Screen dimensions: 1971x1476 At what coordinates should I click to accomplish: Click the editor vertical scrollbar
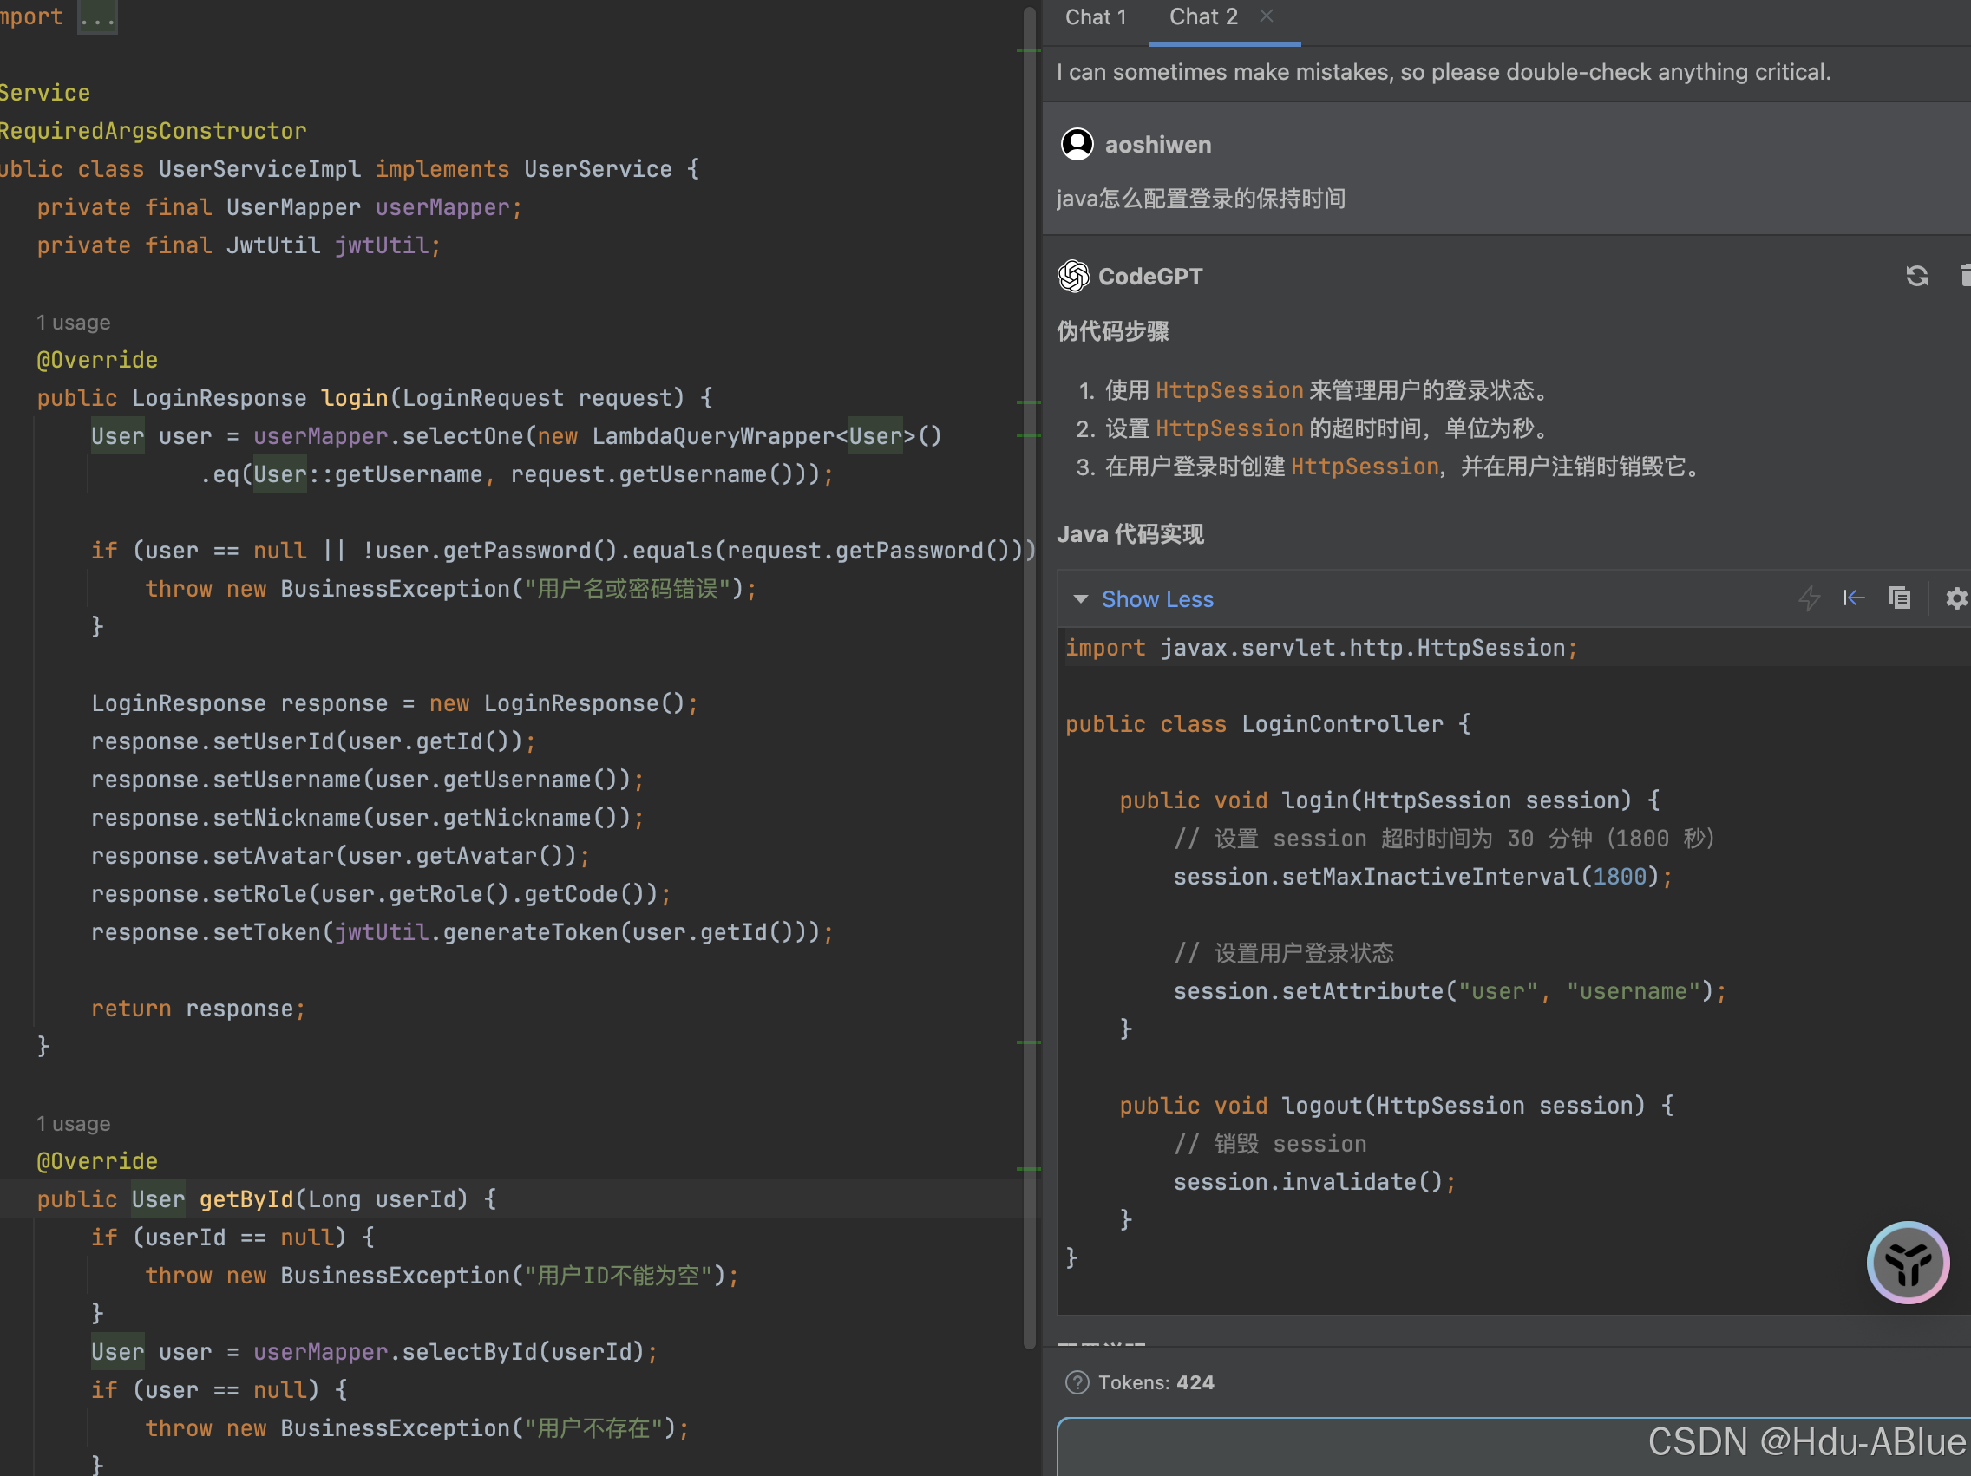coord(1029,677)
